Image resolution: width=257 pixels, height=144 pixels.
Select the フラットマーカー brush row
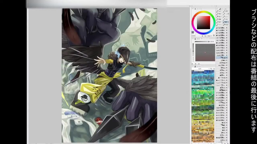(x=222, y=85)
